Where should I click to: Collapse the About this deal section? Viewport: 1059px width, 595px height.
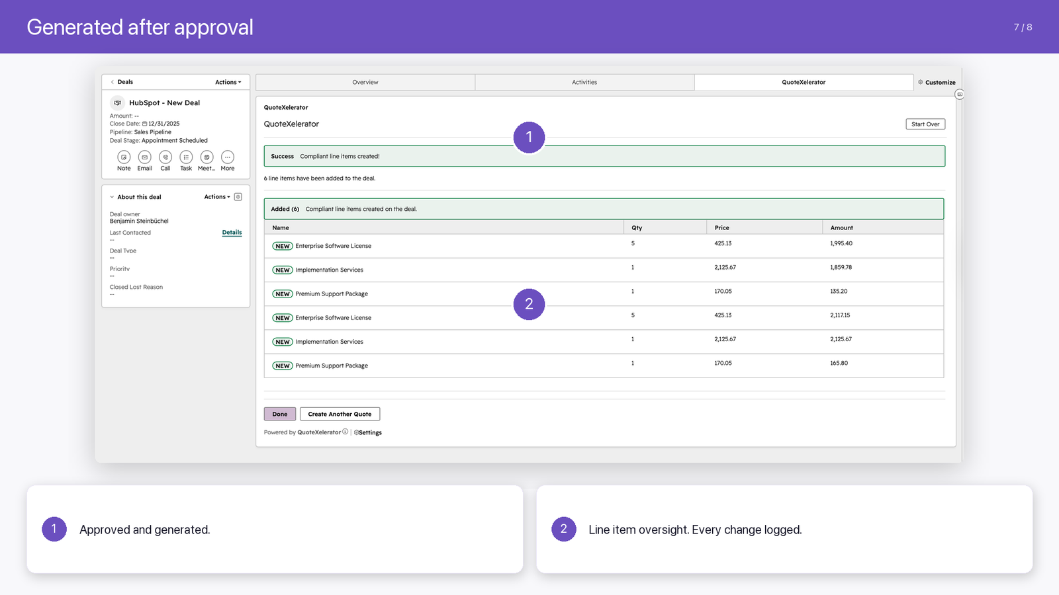click(112, 197)
